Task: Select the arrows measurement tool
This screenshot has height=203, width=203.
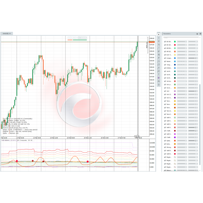Action: coord(158,71)
